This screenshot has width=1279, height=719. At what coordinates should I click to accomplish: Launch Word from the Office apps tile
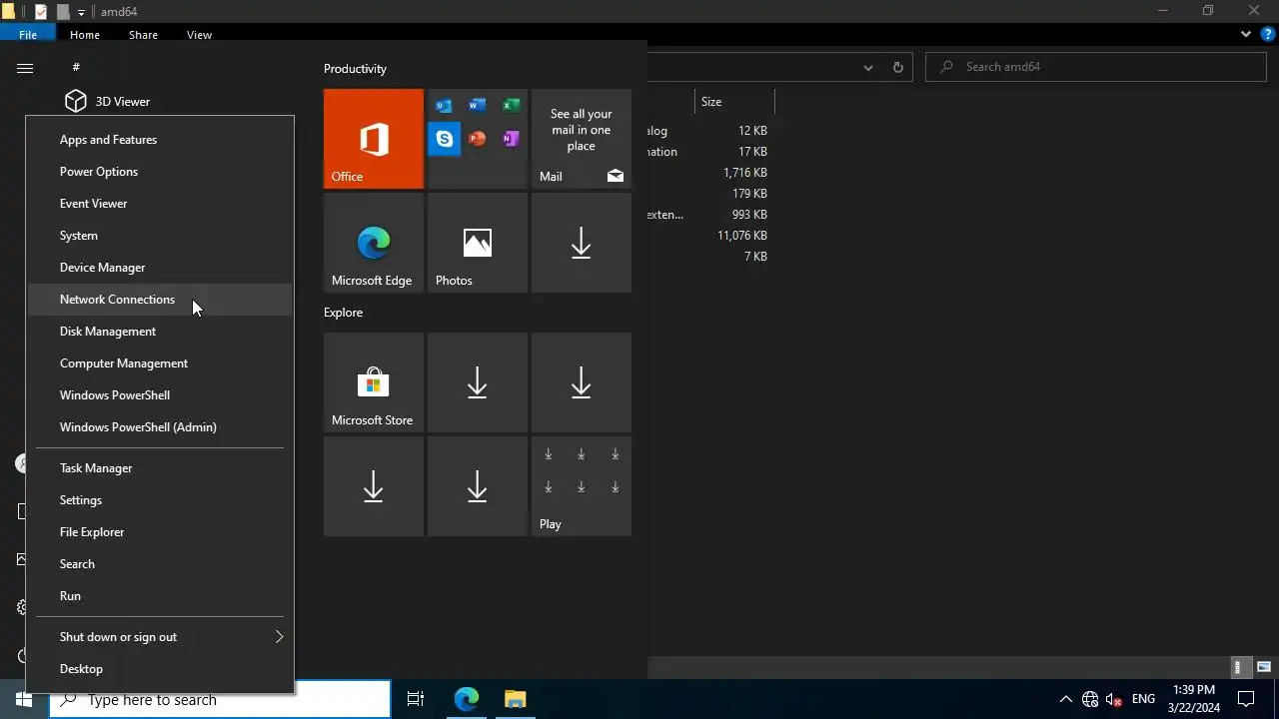coord(477,106)
